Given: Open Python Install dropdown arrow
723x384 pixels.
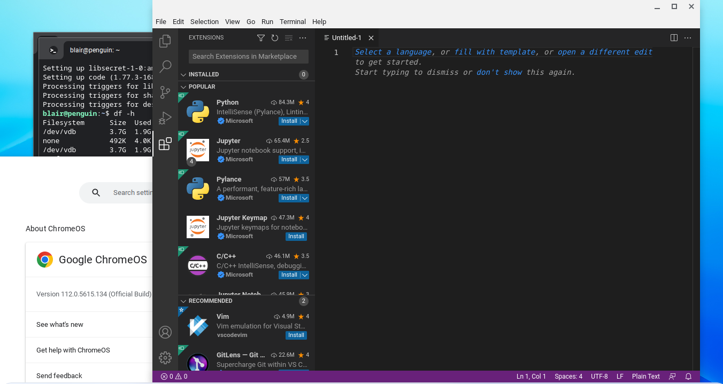Looking at the screenshot, I should [304, 121].
